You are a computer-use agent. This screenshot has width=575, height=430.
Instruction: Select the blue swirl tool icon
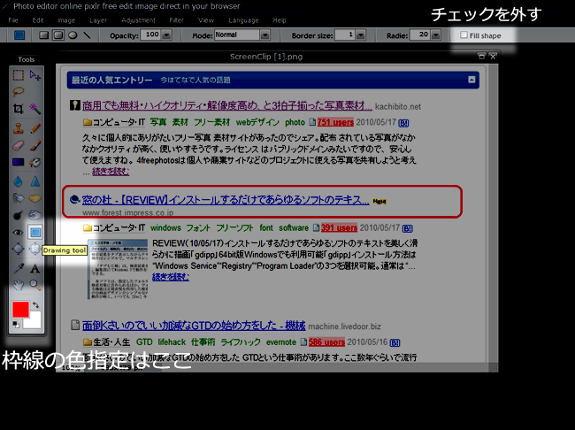35,215
